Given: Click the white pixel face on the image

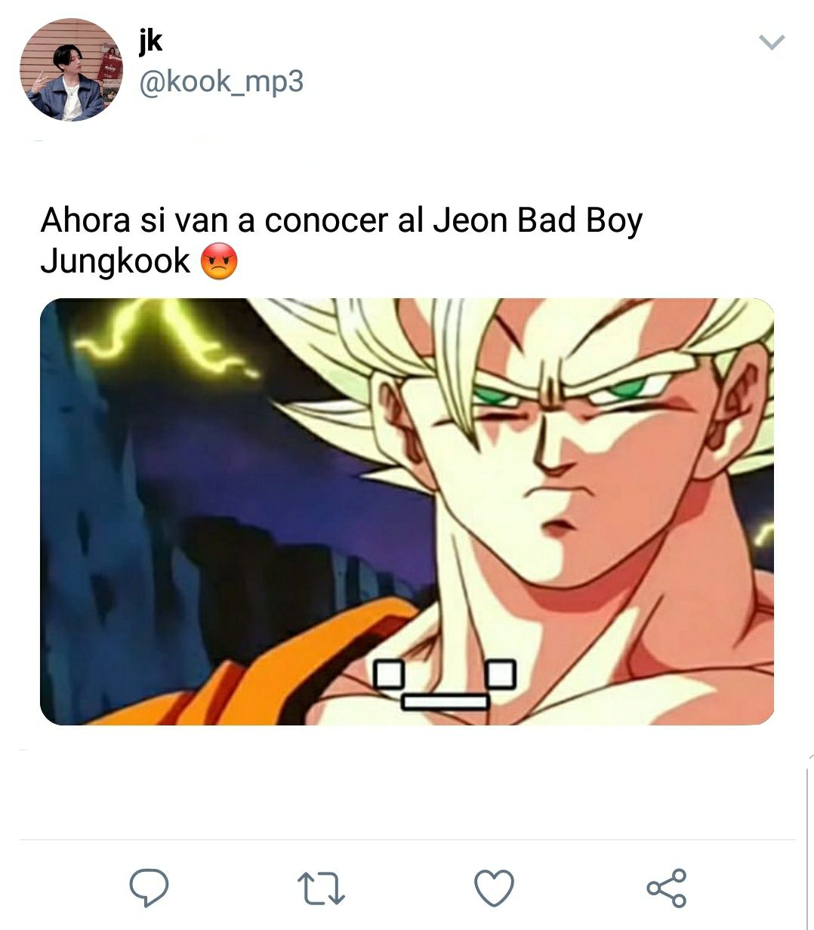Looking at the screenshot, I should coord(445,685).
